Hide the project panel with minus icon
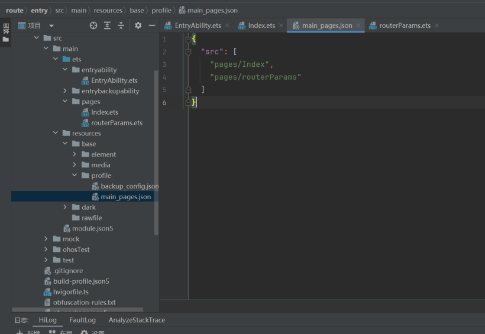 (x=152, y=25)
